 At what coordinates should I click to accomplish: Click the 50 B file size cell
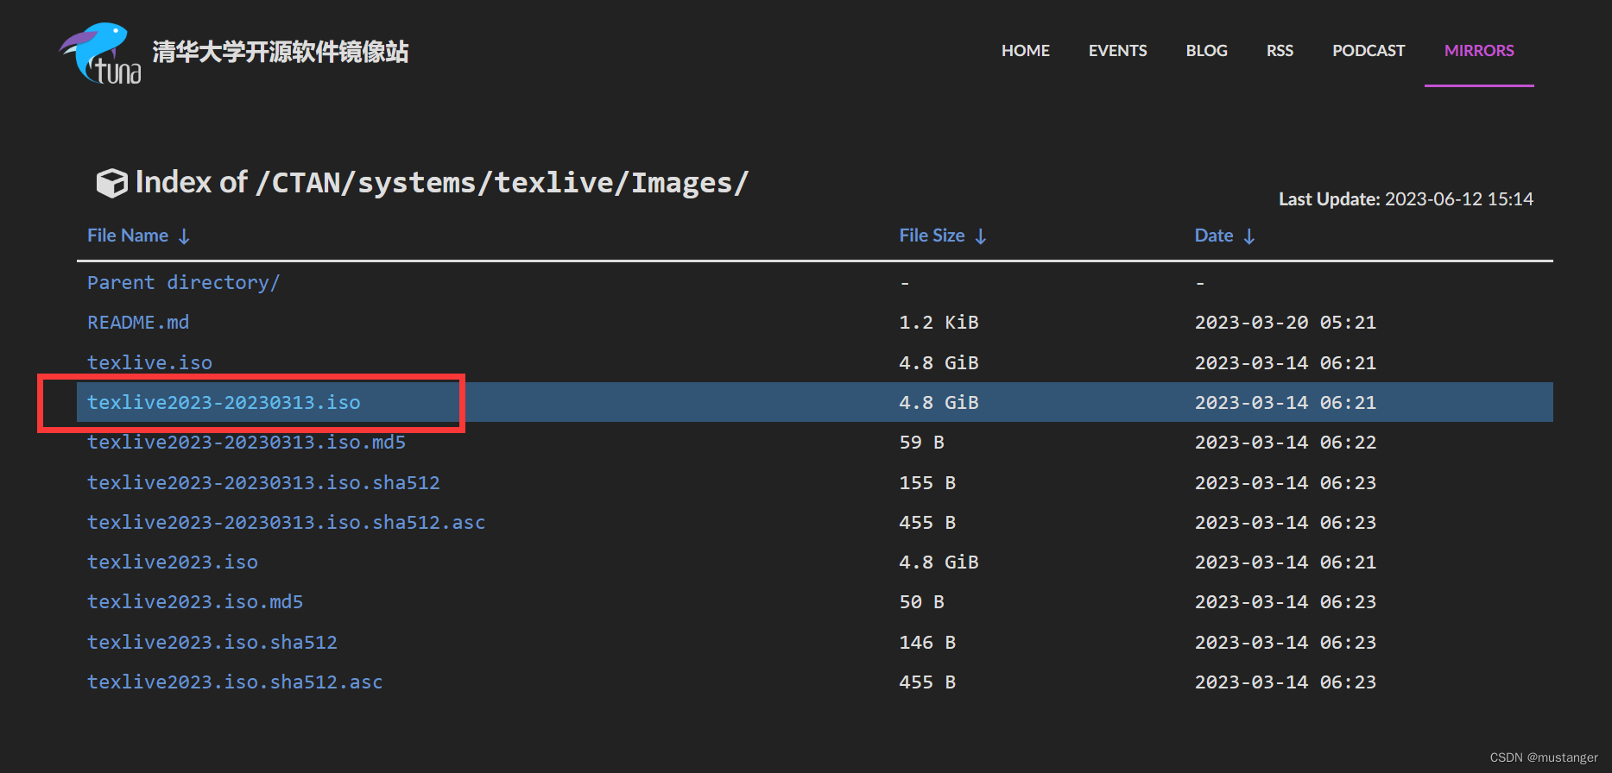(x=921, y=601)
